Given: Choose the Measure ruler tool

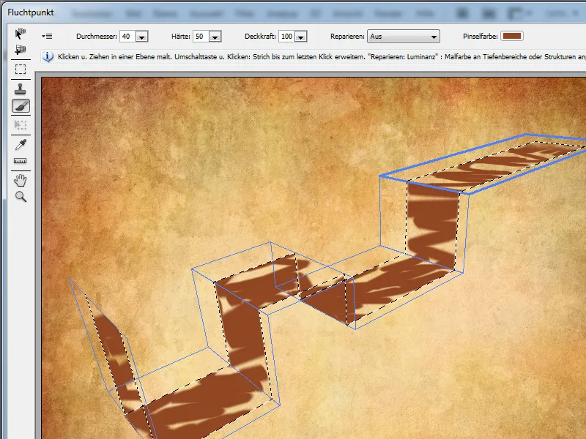Looking at the screenshot, I should click(21, 161).
